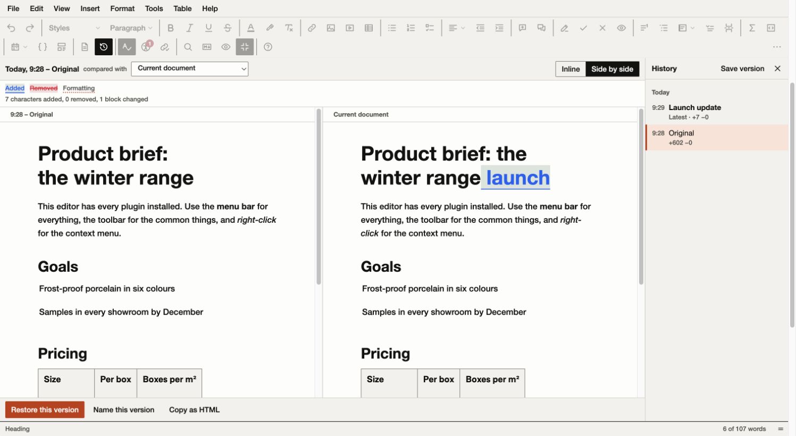Click Copy as HTML
This screenshot has height=436, width=796.
(194, 410)
